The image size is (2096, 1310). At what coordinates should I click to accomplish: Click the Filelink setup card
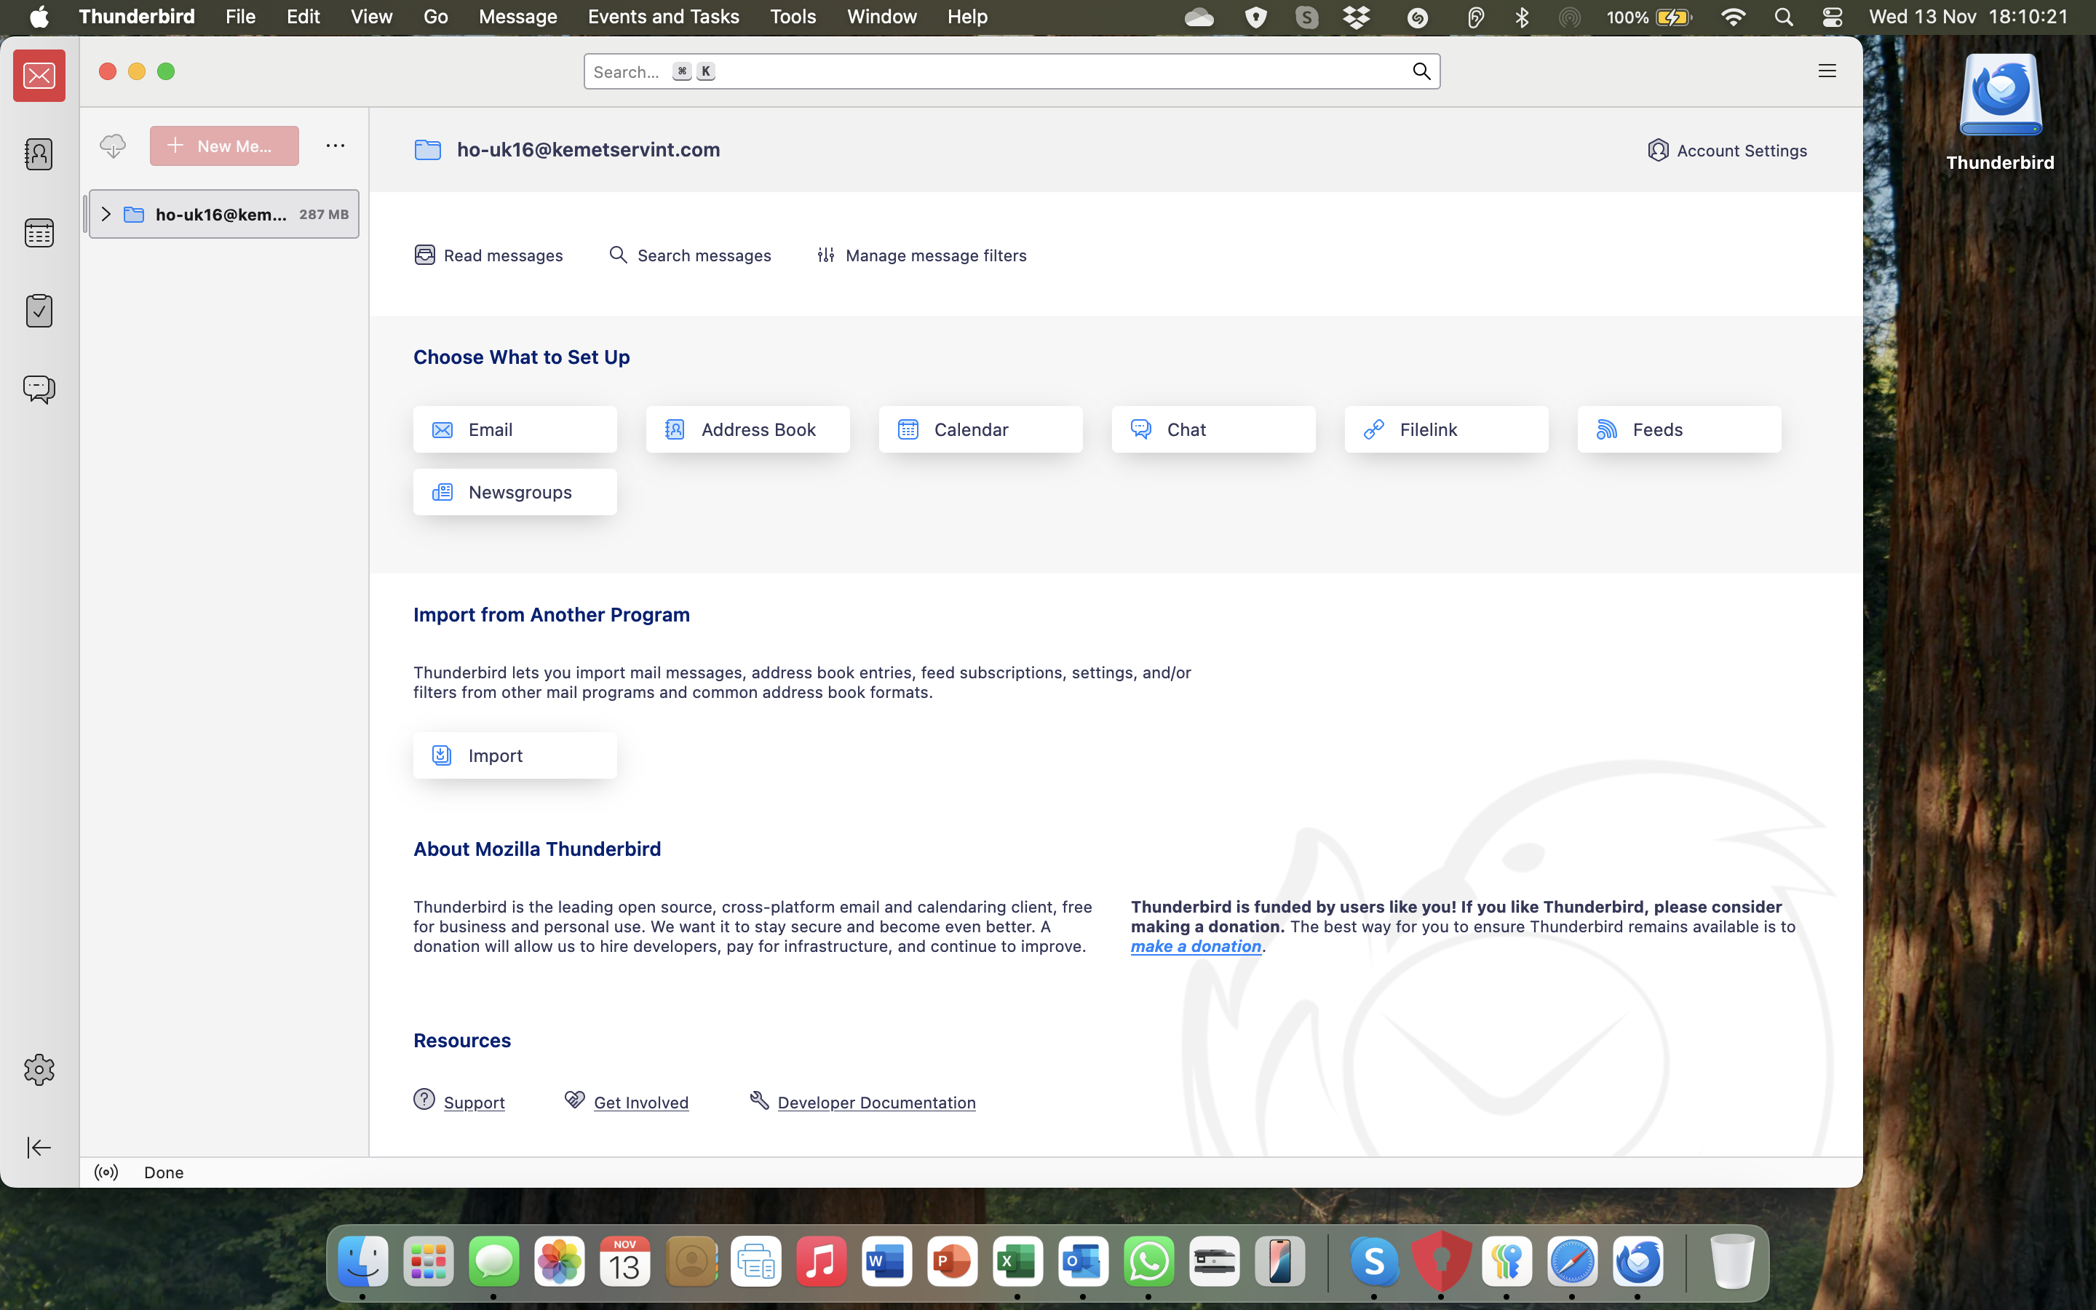(1445, 429)
